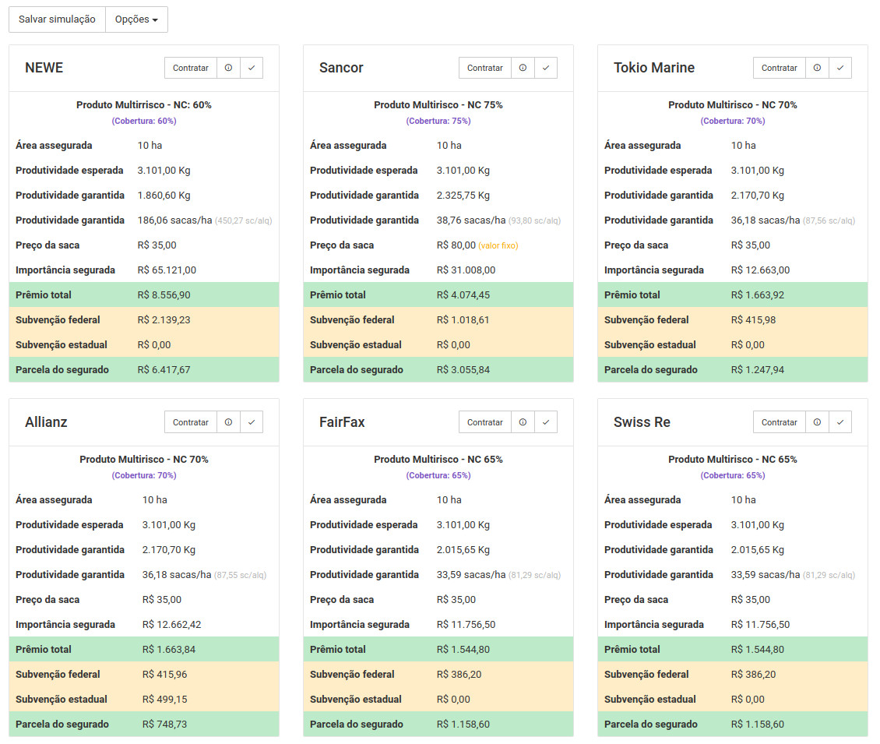Toggle the checkmark on the FairFax card

point(545,422)
